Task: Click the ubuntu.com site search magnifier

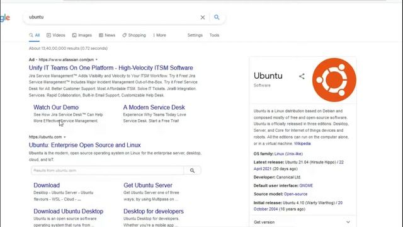Action: [192, 170]
